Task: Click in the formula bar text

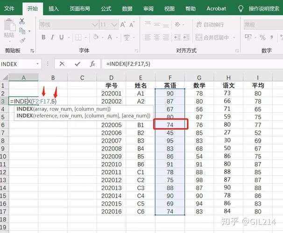Action: pyautogui.click(x=128, y=64)
